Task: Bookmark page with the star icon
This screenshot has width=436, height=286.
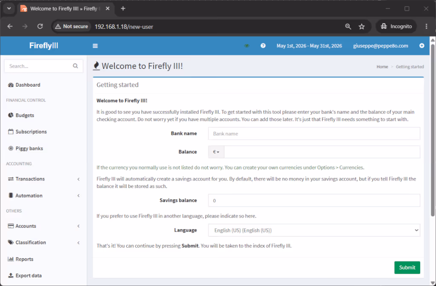Action: [x=361, y=27]
